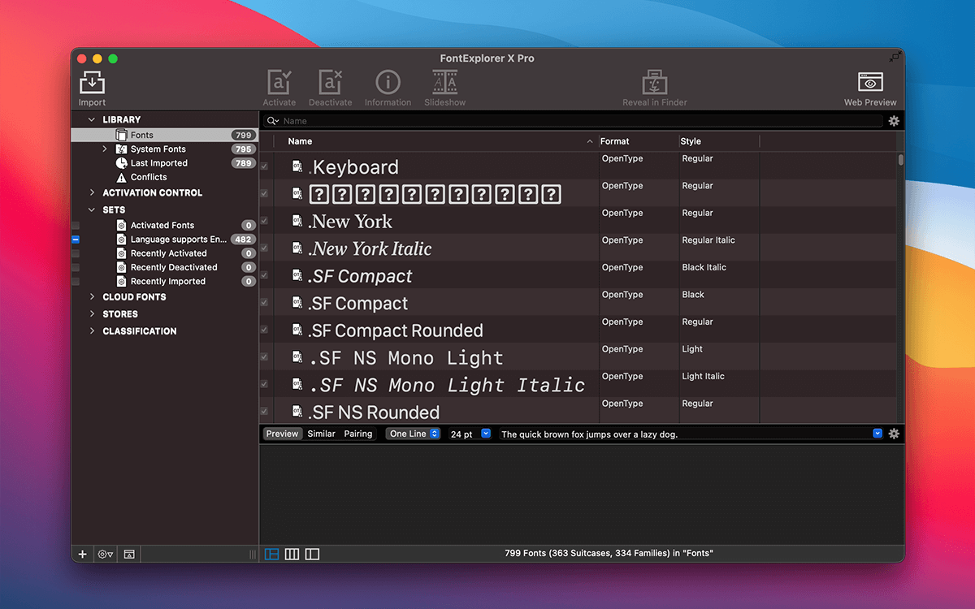Image resolution: width=975 pixels, height=609 pixels.
Task: Click the full screen arrows icon in title bar
Action: 895,58
